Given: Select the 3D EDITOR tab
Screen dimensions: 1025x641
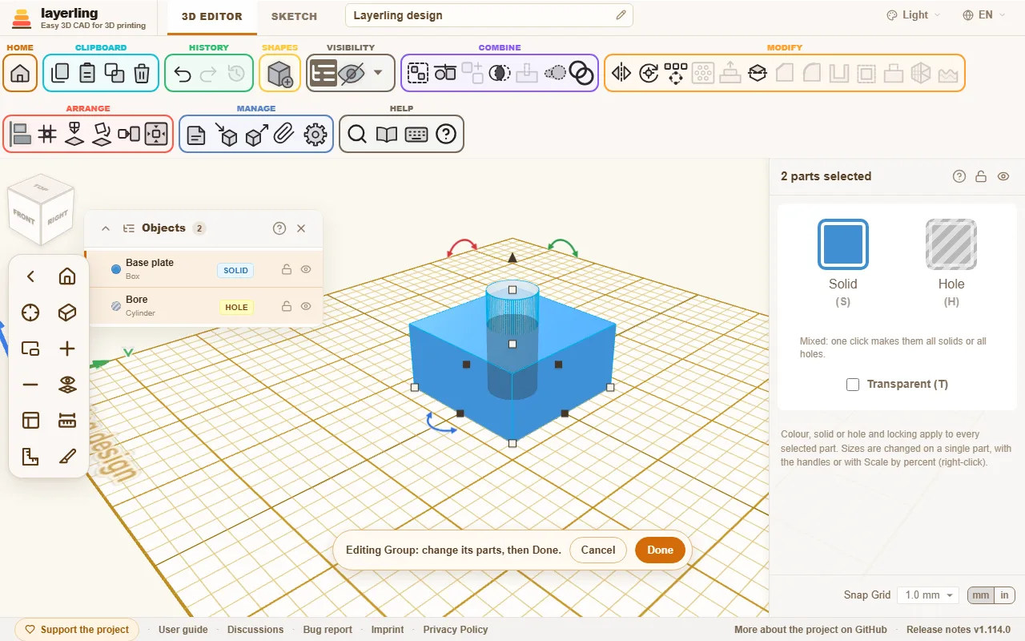Looking at the screenshot, I should pos(212,16).
